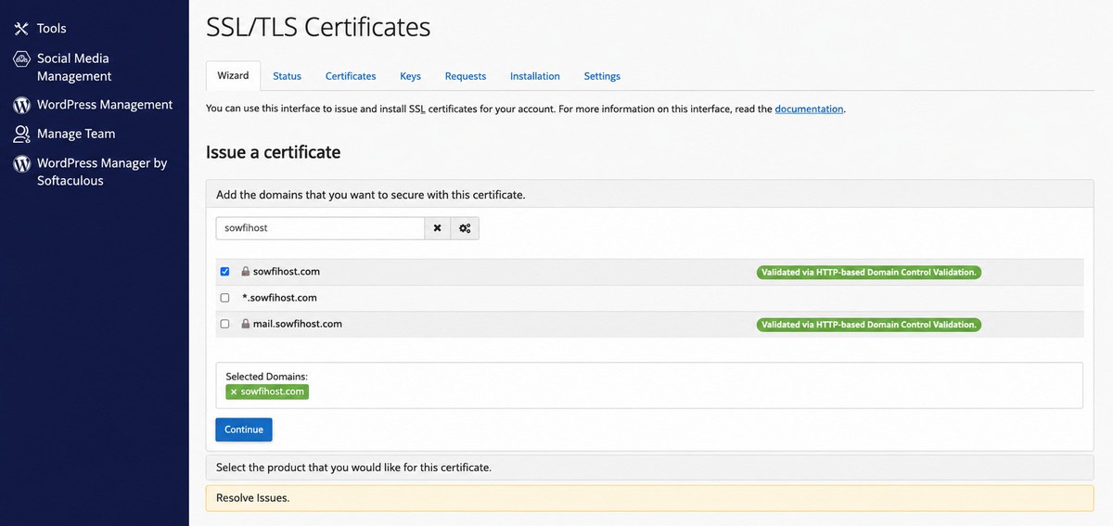The image size is (1113, 526).
Task: Open the Settings tab
Action: pyautogui.click(x=602, y=76)
